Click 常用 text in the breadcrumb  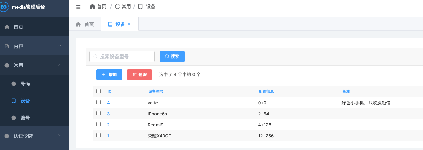[126, 7]
